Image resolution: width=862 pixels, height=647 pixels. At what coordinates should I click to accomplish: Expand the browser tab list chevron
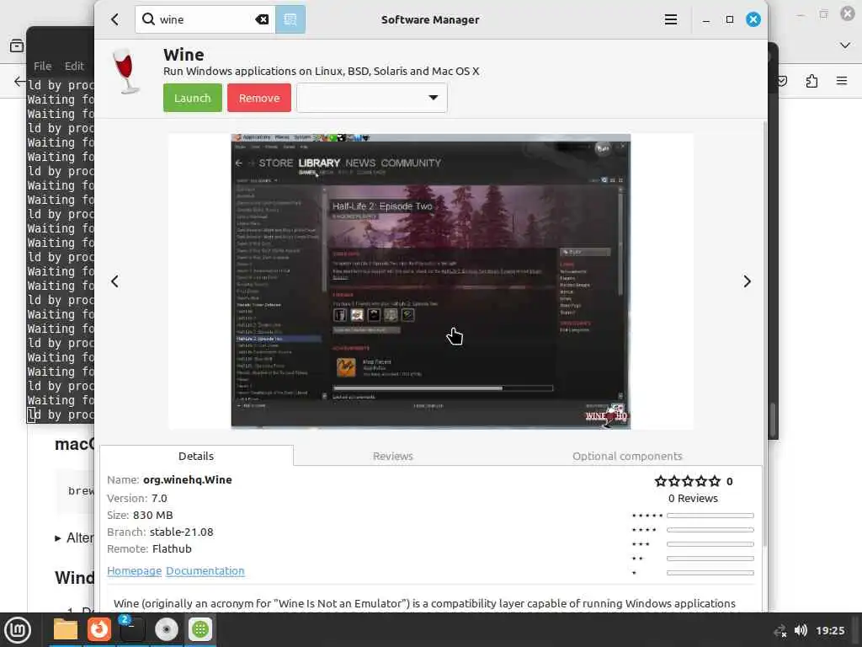coord(845,45)
